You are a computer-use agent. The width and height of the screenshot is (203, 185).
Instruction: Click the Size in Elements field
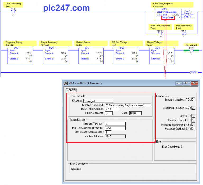pyautogui.click(x=109, y=113)
